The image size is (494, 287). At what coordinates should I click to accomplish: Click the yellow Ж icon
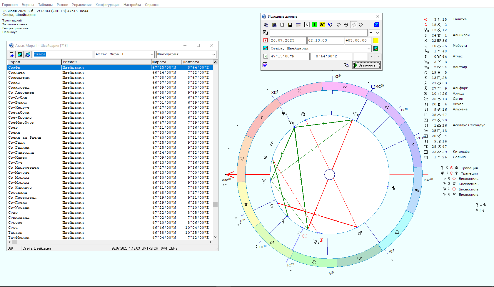(322, 25)
